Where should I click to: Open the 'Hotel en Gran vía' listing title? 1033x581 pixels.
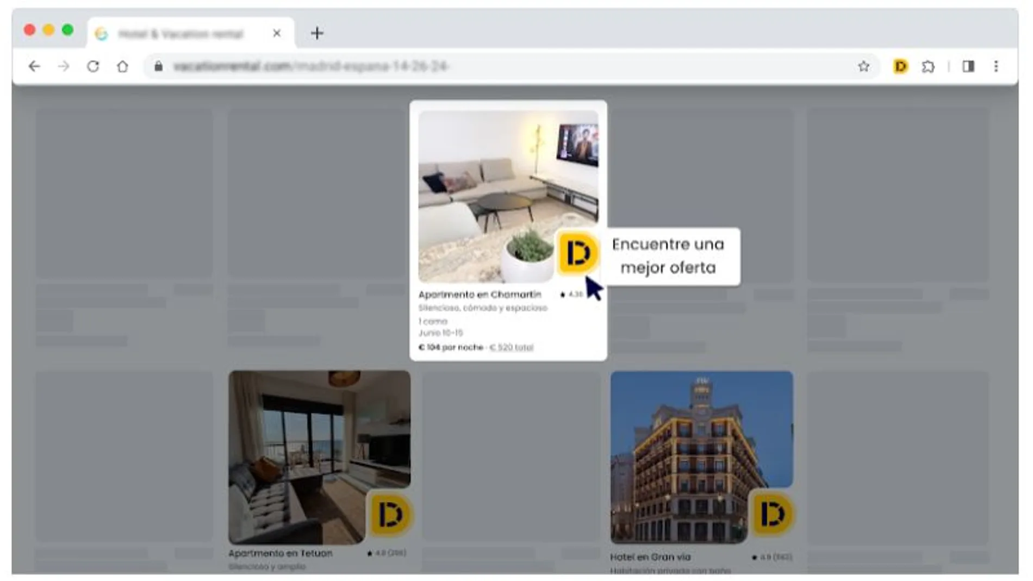point(650,557)
